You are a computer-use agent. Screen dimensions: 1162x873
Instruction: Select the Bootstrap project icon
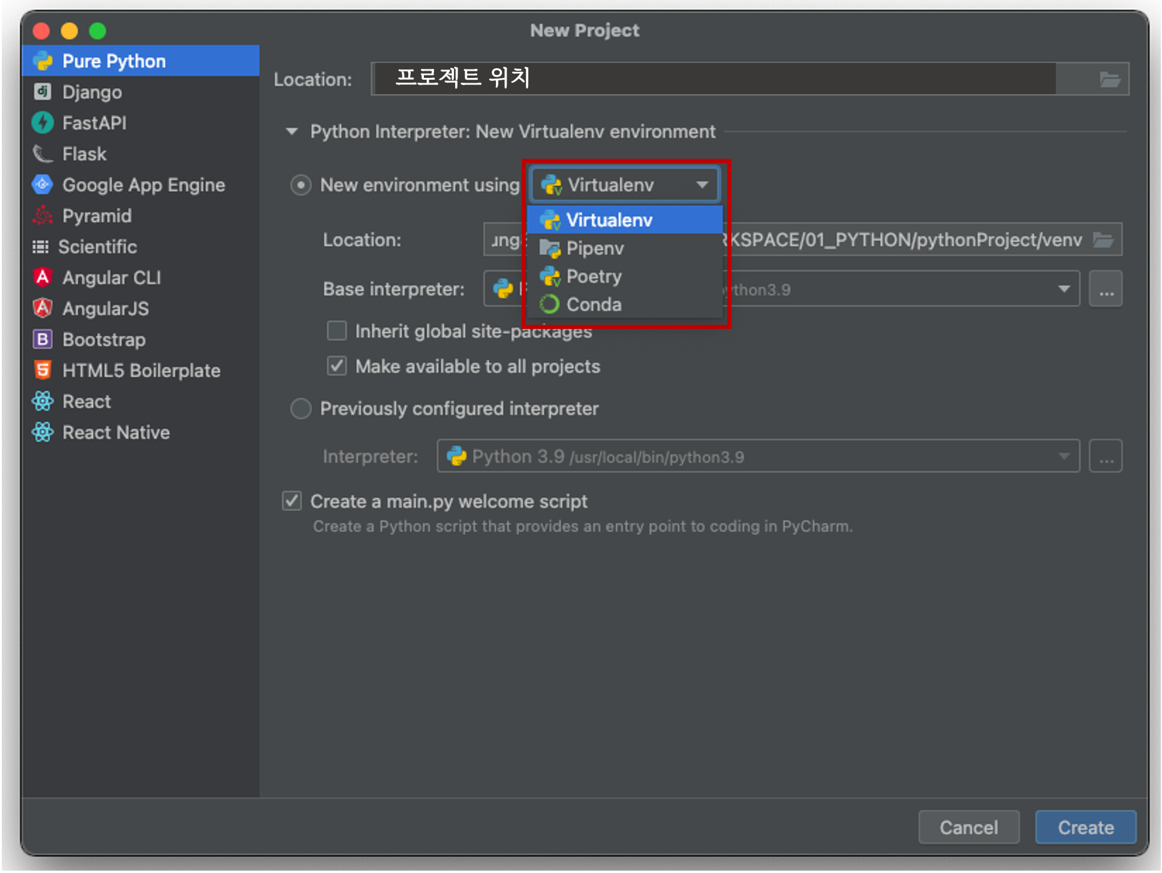42,339
